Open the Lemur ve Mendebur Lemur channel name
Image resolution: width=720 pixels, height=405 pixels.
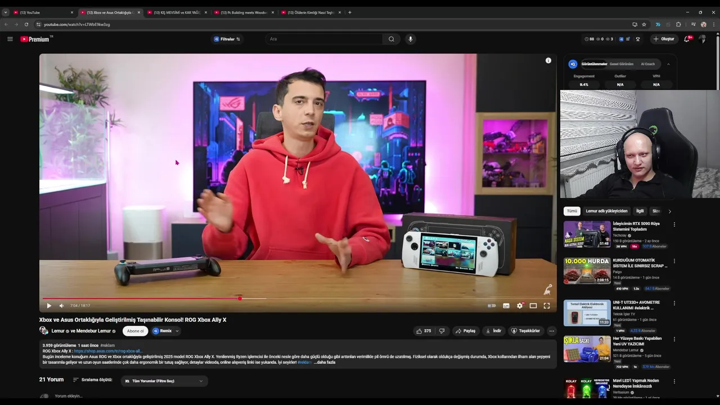click(81, 331)
